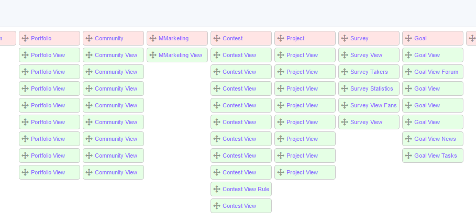Viewport: 476px width, 222px height.
Task: Click the move icon for Contest View Rule
Action: 217,189
